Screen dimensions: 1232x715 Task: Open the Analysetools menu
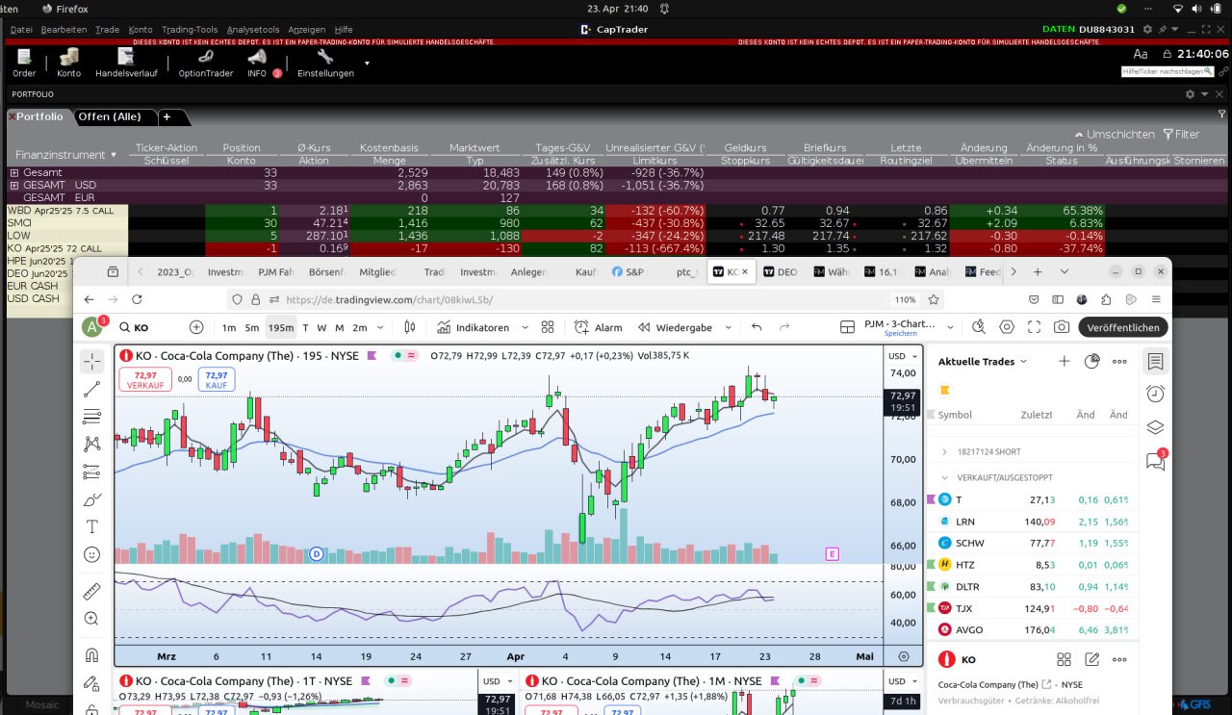pyautogui.click(x=255, y=30)
